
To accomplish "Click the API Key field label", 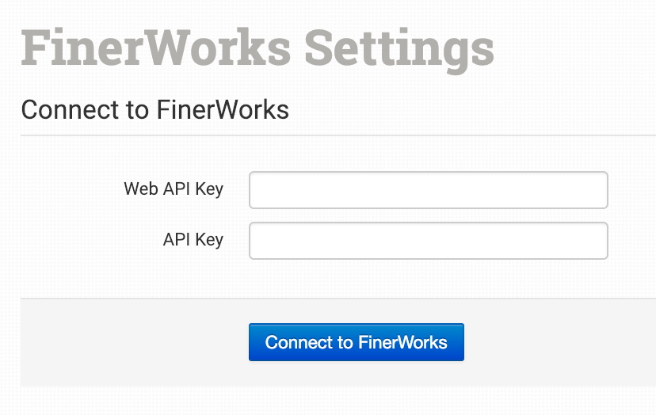I will click(x=193, y=240).
